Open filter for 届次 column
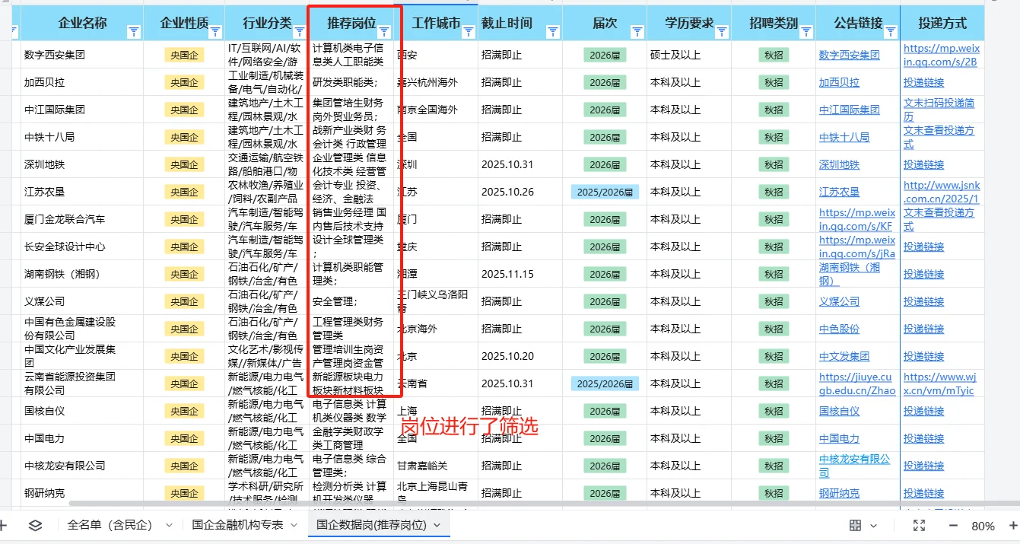 pos(637,31)
